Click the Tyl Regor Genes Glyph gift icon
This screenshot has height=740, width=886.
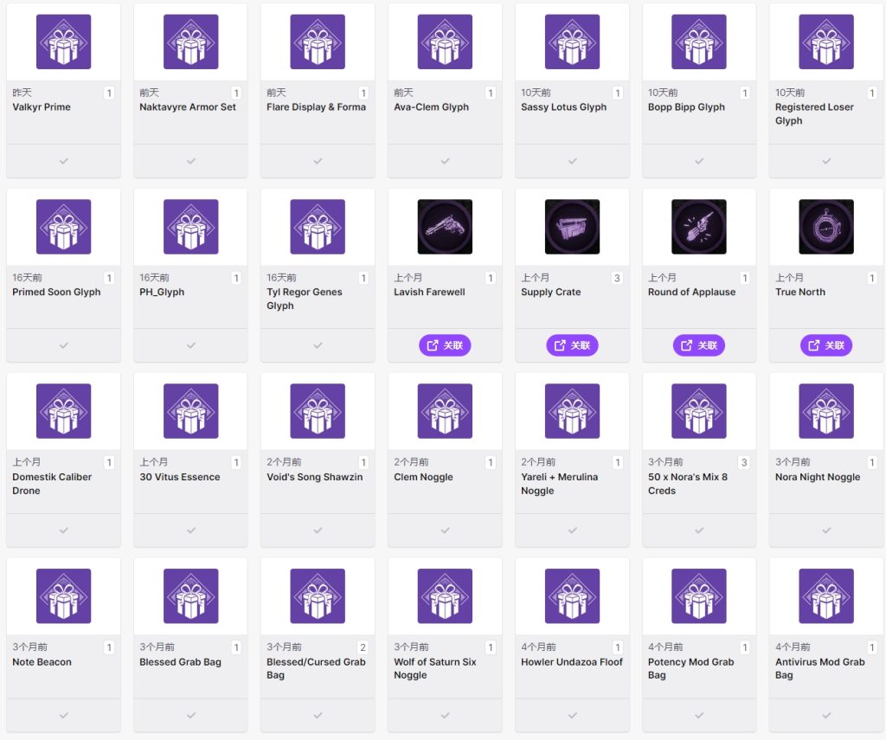click(318, 227)
